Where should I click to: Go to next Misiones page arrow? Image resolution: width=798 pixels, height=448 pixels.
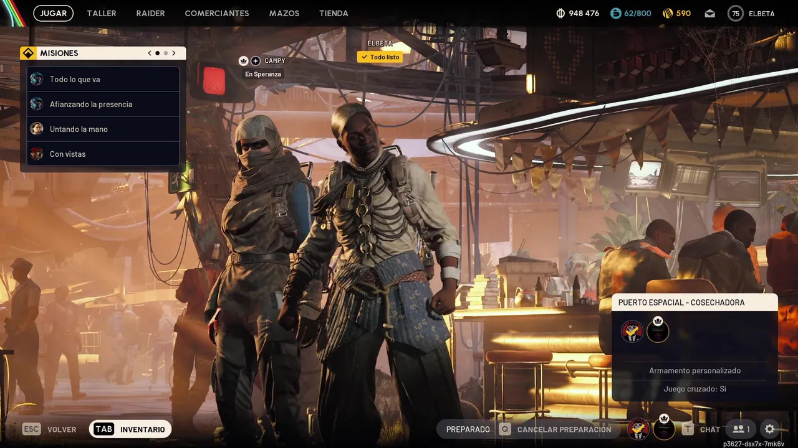point(174,53)
